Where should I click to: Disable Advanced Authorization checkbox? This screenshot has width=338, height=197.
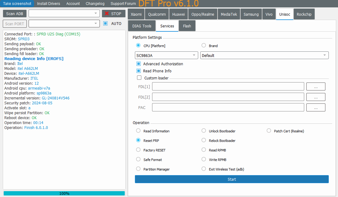pos(139,64)
